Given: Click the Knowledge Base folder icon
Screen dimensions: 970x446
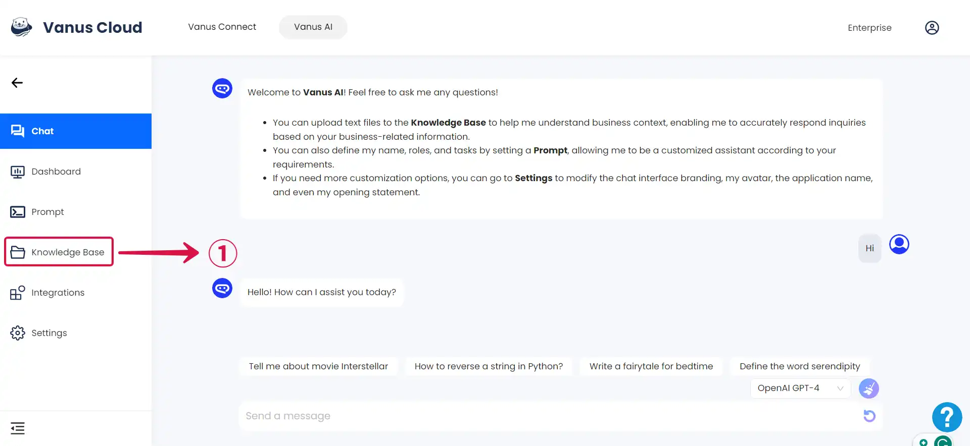Looking at the screenshot, I should coord(18,252).
